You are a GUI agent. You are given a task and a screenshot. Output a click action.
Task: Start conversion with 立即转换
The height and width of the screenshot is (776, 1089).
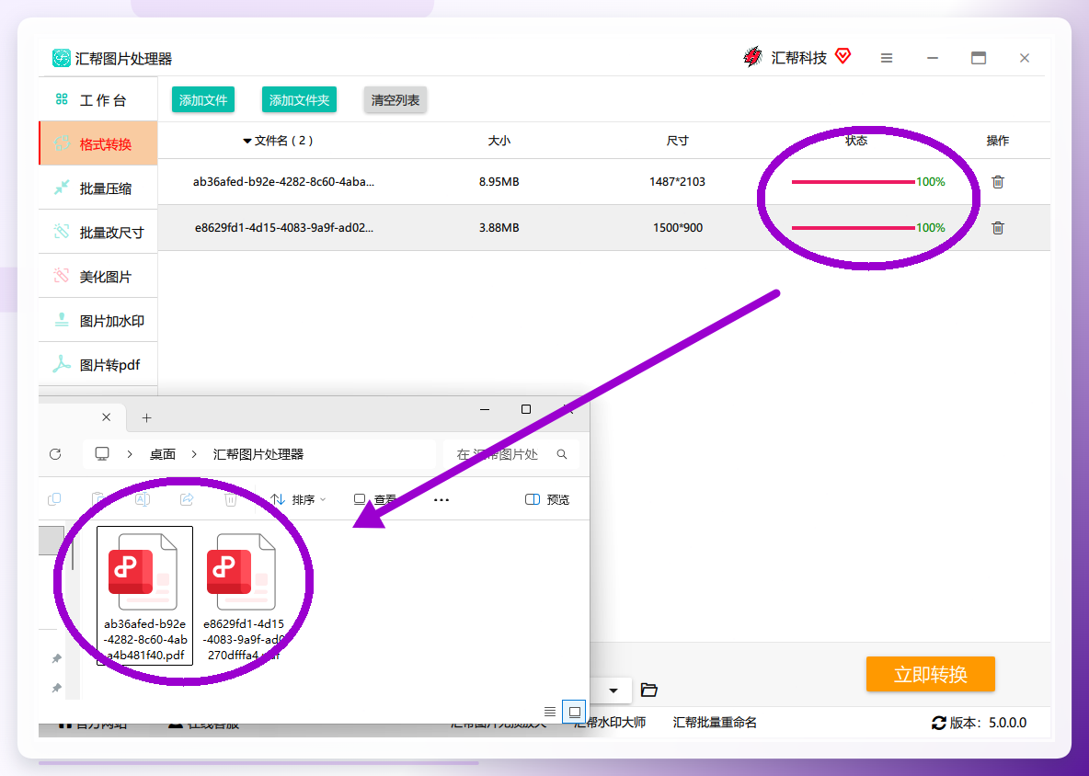tap(931, 674)
